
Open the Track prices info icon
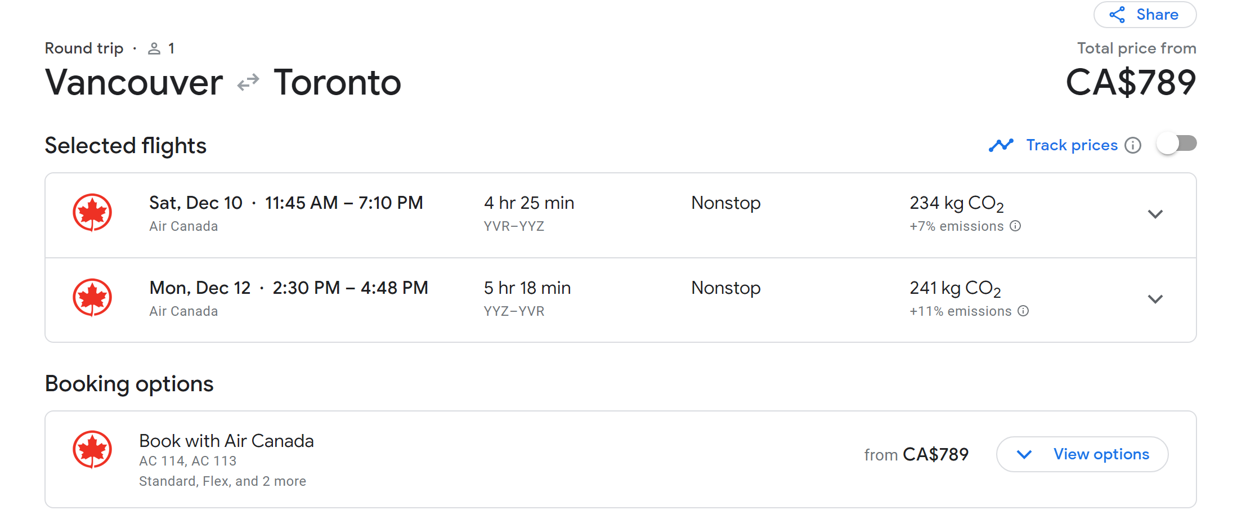[1133, 145]
